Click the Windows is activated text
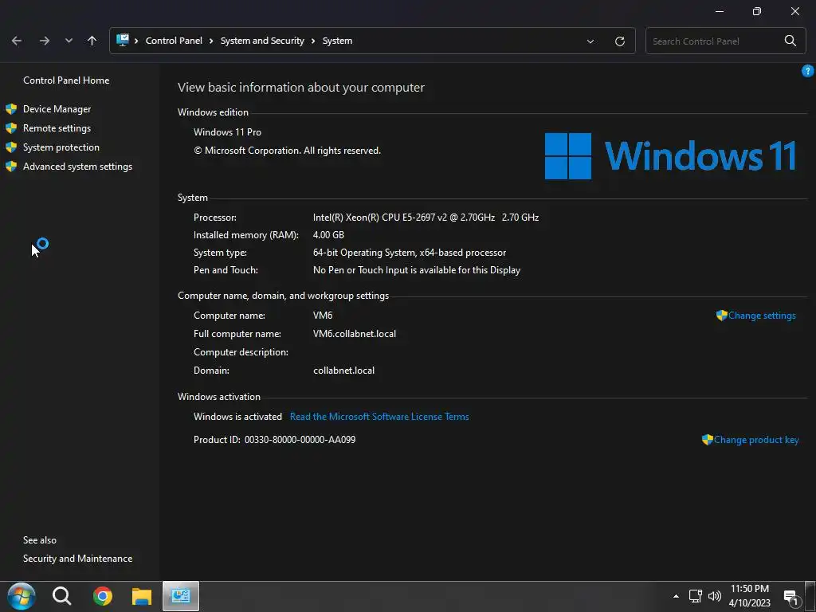816x612 pixels. [237, 416]
